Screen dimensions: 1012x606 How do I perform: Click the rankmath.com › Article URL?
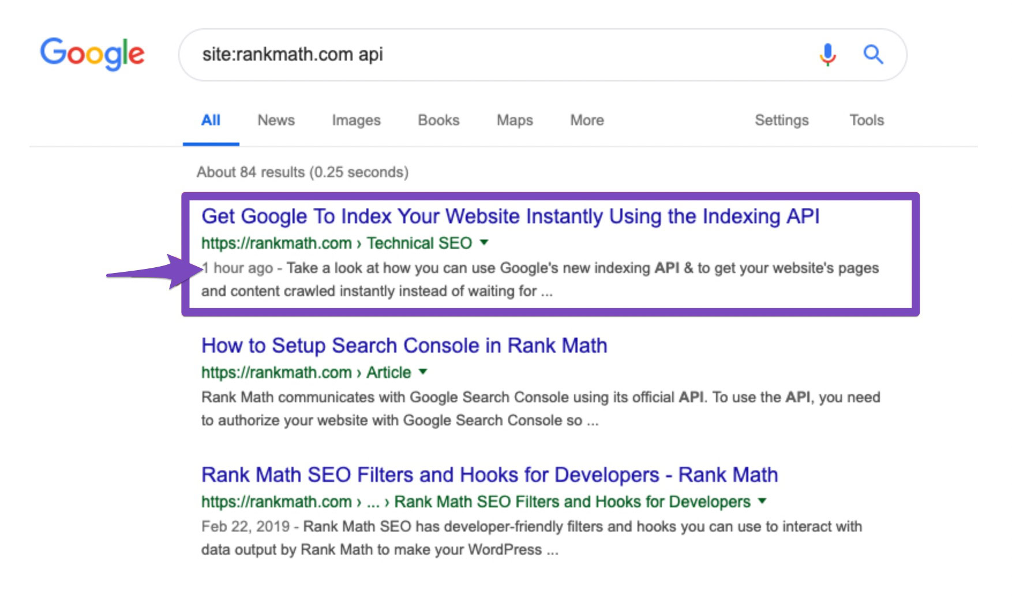click(306, 372)
